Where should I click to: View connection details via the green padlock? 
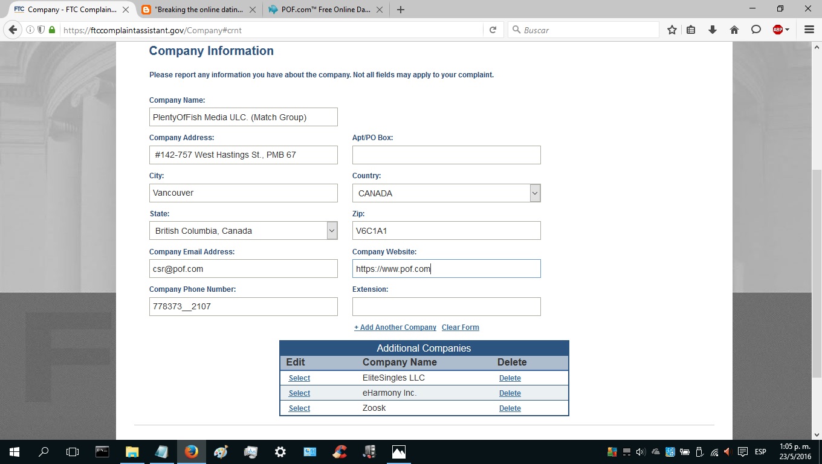[52, 30]
